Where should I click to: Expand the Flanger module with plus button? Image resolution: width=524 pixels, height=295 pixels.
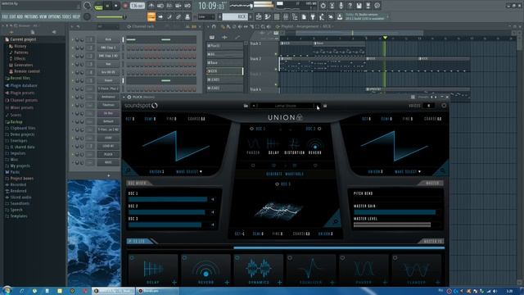437,283
